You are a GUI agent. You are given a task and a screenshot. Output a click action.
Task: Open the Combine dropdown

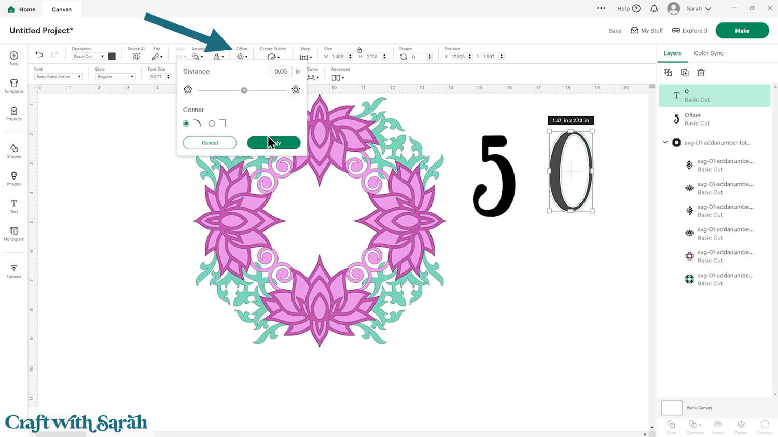tap(694, 427)
